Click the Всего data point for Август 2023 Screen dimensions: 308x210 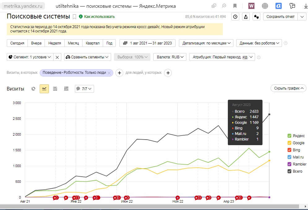(x=269, y=114)
